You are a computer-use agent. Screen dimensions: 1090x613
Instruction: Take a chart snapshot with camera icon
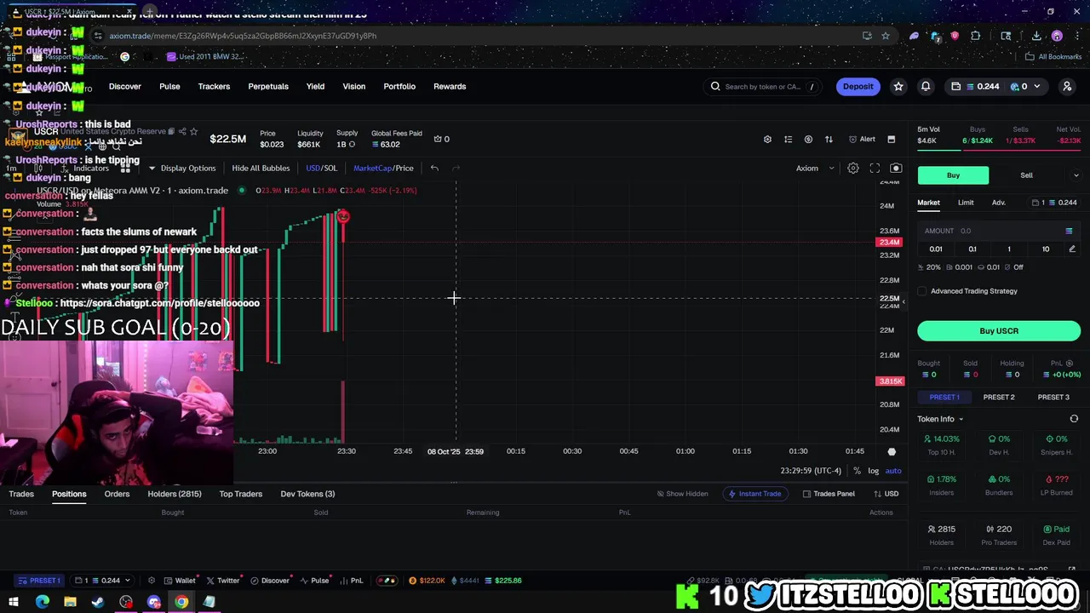click(896, 169)
